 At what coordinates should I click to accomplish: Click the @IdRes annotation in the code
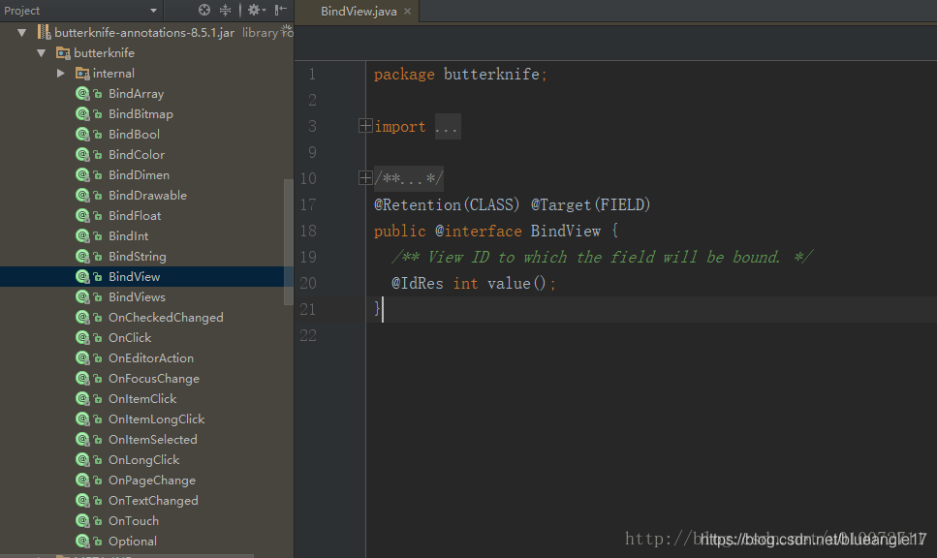pyautogui.click(x=417, y=283)
